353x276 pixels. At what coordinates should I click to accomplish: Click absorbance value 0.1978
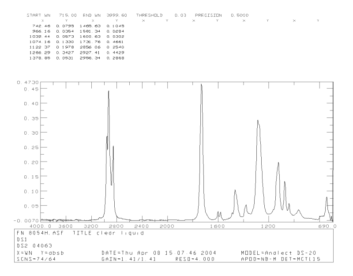click(x=65, y=47)
